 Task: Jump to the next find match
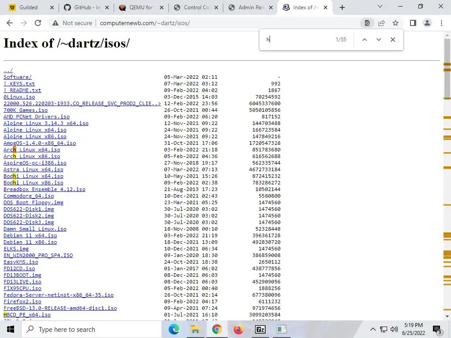coord(378,40)
